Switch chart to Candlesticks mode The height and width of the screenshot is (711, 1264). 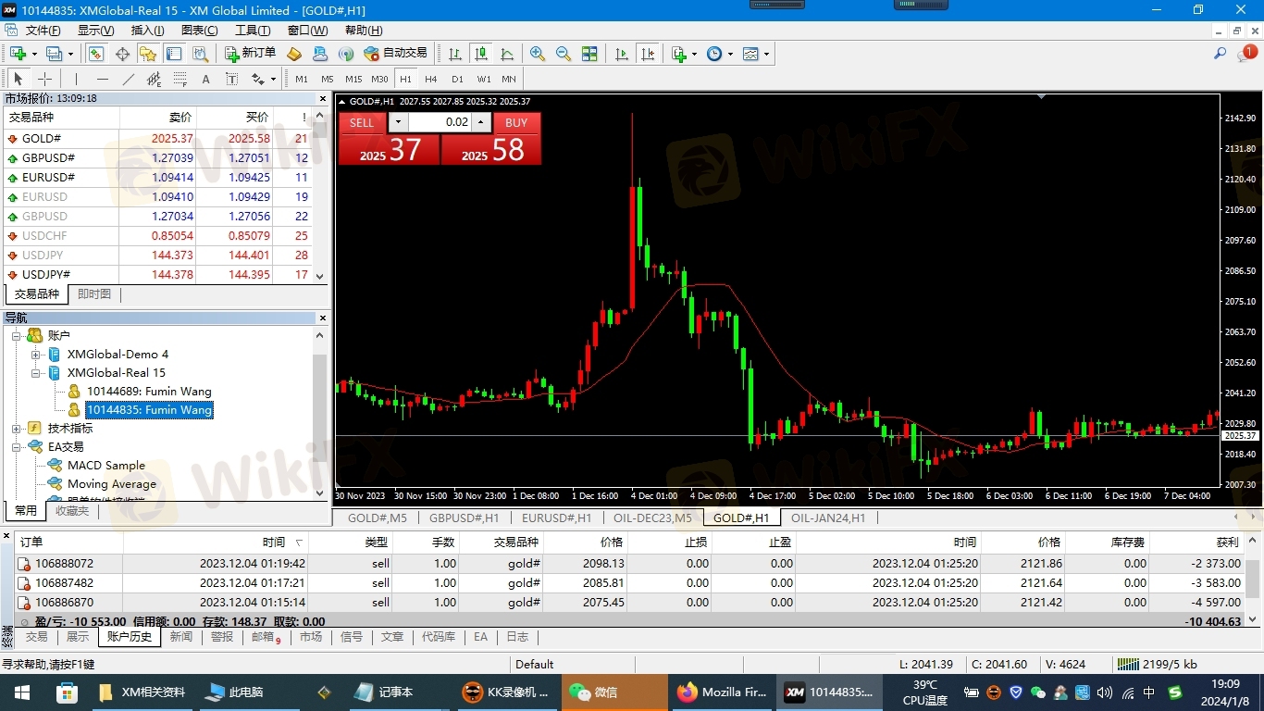[x=480, y=54]
